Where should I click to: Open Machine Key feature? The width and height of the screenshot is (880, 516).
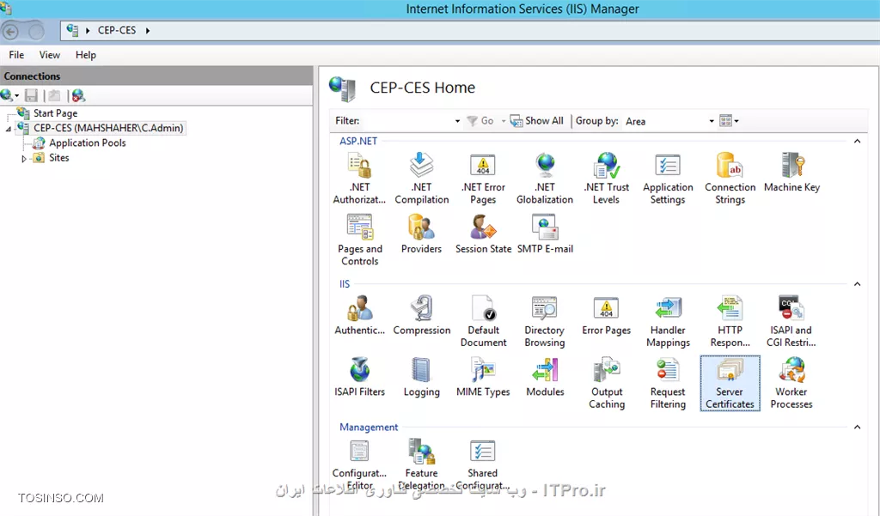(791, 173)
